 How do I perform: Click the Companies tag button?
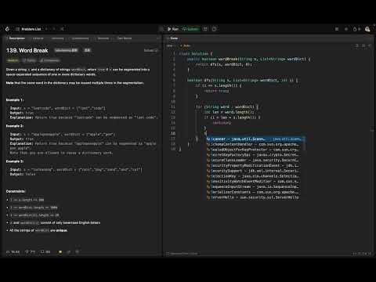(49, 60)
